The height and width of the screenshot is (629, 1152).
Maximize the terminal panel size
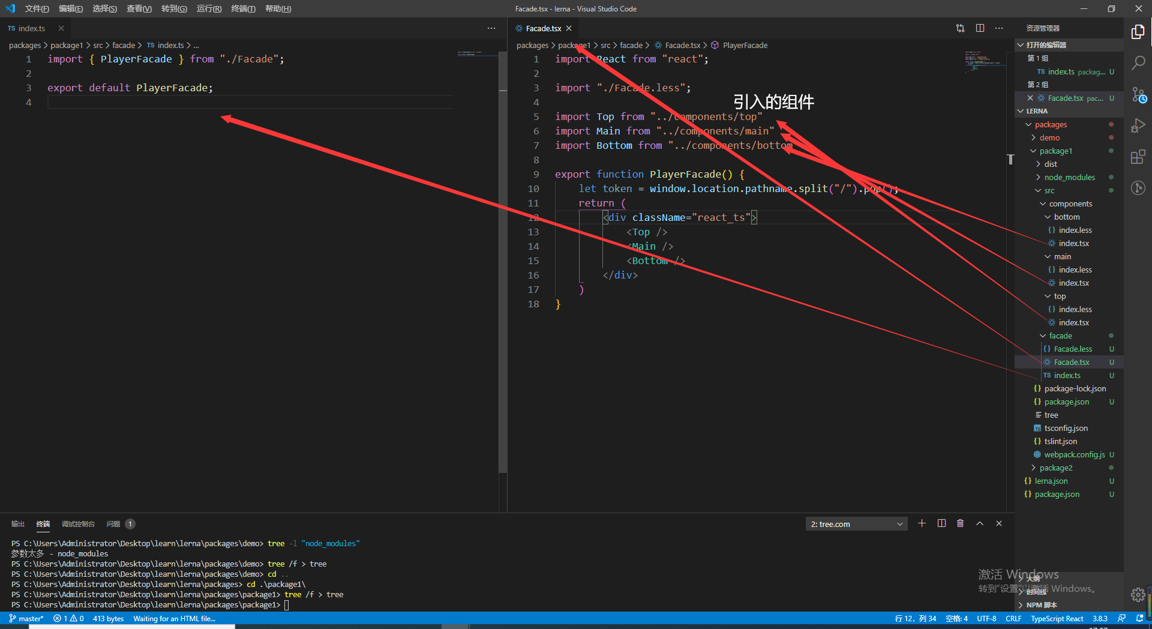click(980, 523)
